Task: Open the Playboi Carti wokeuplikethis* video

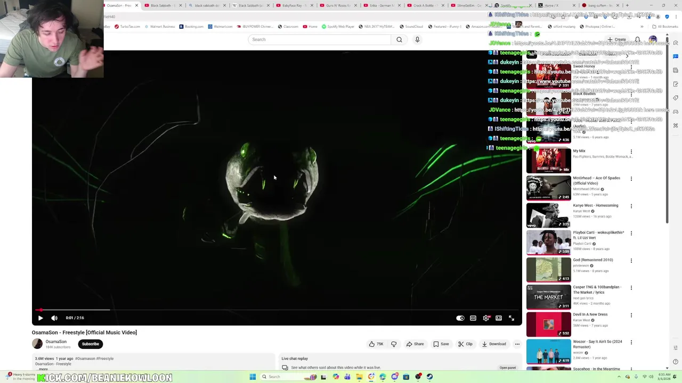Action: [x=548, y=243]
